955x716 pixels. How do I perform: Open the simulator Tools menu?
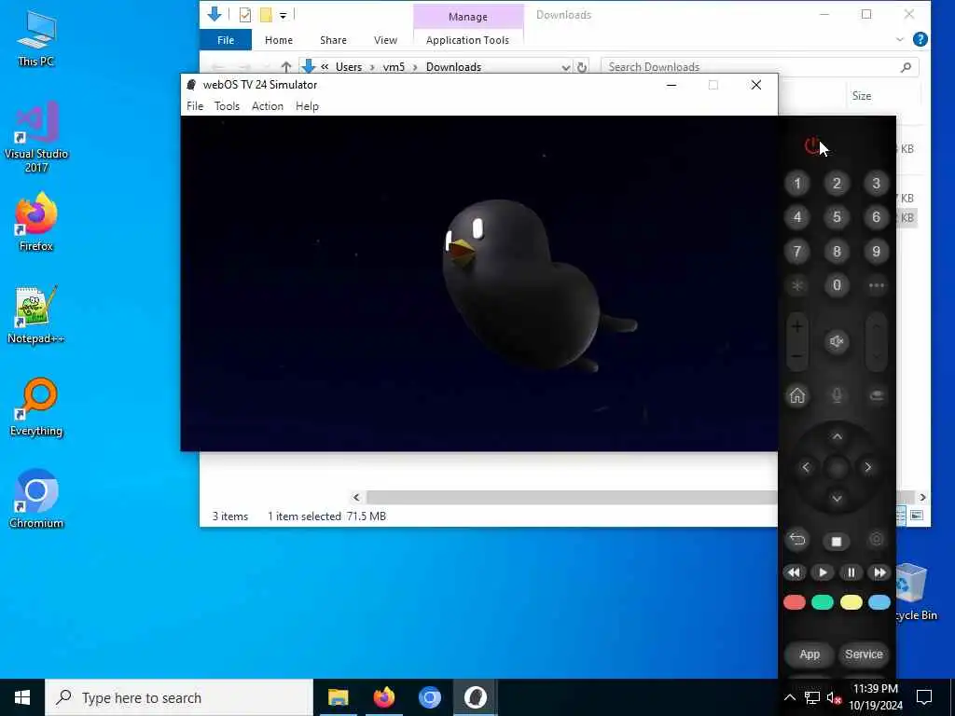pyautogui.click(x=227, y=106)
